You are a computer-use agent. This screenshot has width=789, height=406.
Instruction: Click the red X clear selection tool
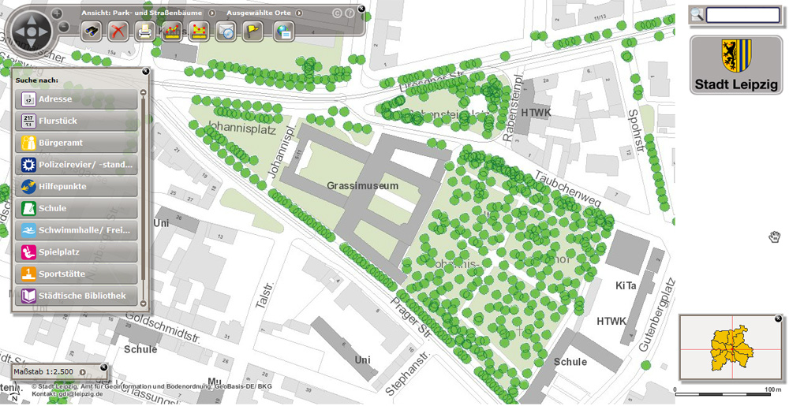(x=118, y=32)
